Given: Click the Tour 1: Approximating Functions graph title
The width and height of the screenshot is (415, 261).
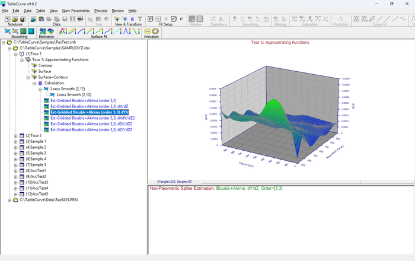Looking at the screenshot, I should click(x=280, y=42).
